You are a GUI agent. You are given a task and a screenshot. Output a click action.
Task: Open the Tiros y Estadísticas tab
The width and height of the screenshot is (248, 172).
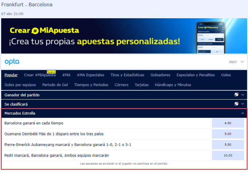click(x=127, y=75)
